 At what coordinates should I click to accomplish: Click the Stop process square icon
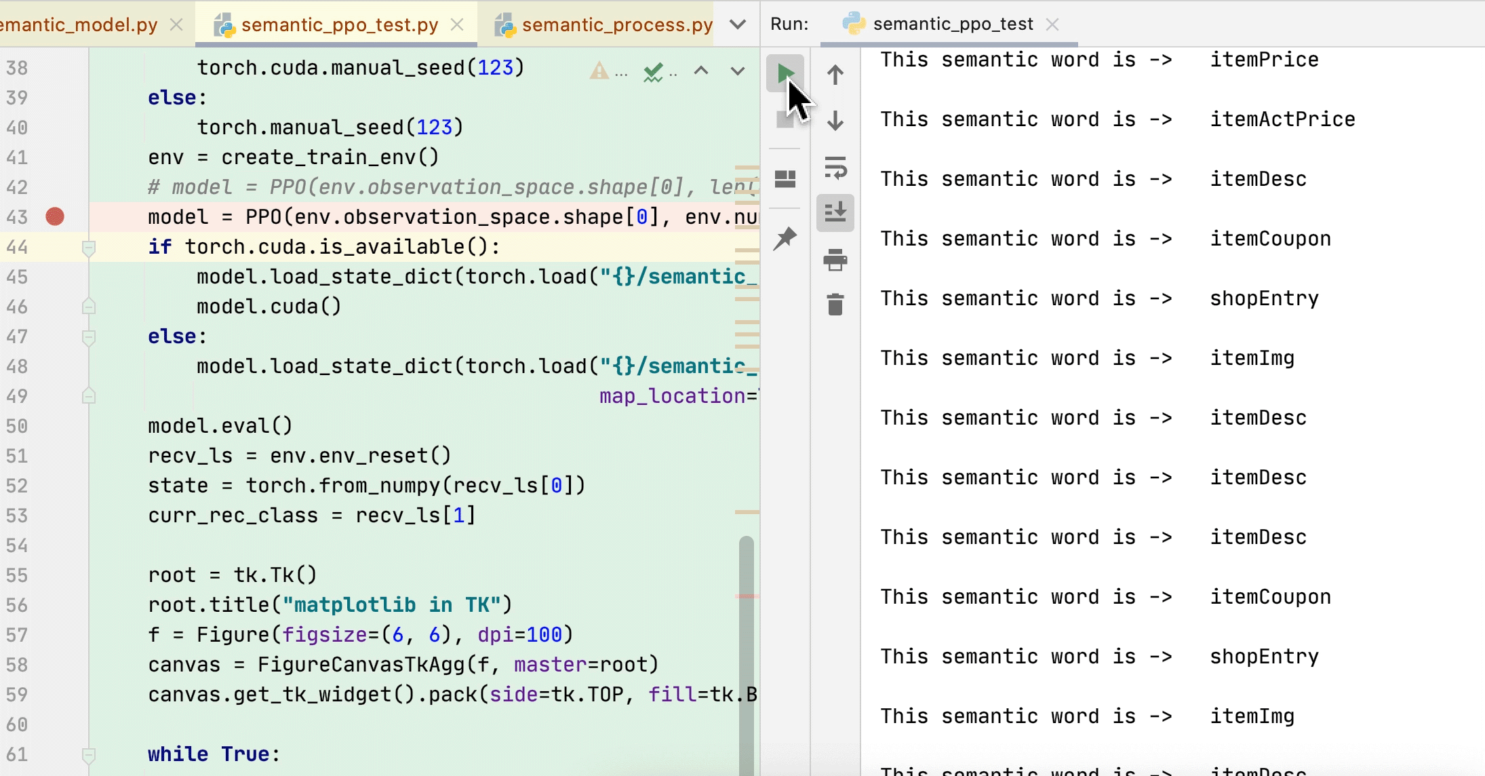coord(785,121)
